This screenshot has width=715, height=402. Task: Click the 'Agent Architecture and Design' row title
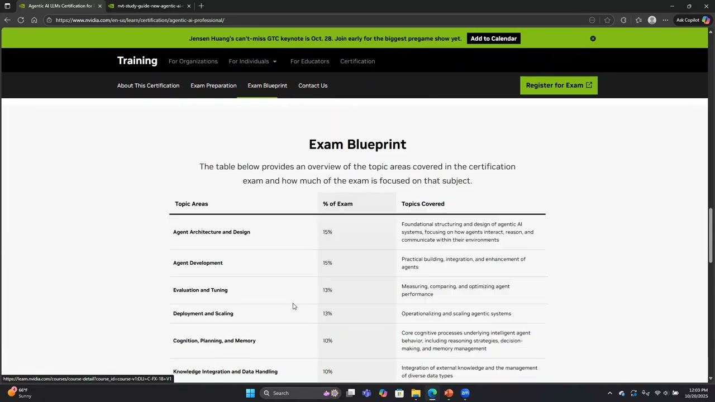tap(212, 232)
